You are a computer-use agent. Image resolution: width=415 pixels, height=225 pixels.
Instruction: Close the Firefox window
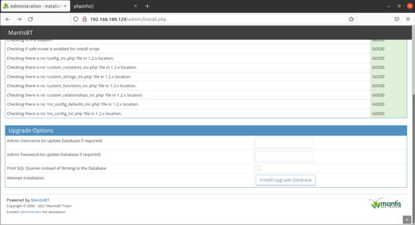(x=410, y=6)
